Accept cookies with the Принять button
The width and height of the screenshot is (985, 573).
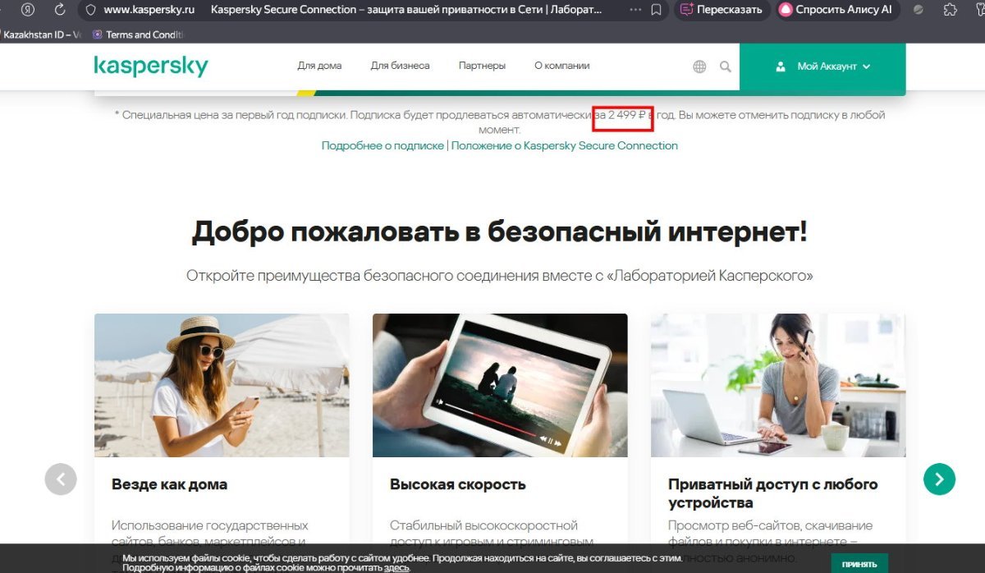coord(859,564)
